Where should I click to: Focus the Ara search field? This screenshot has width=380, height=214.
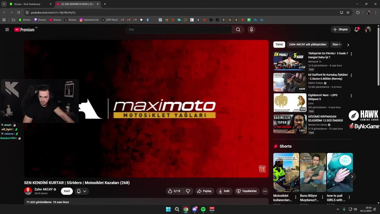[x=179, y=29]
